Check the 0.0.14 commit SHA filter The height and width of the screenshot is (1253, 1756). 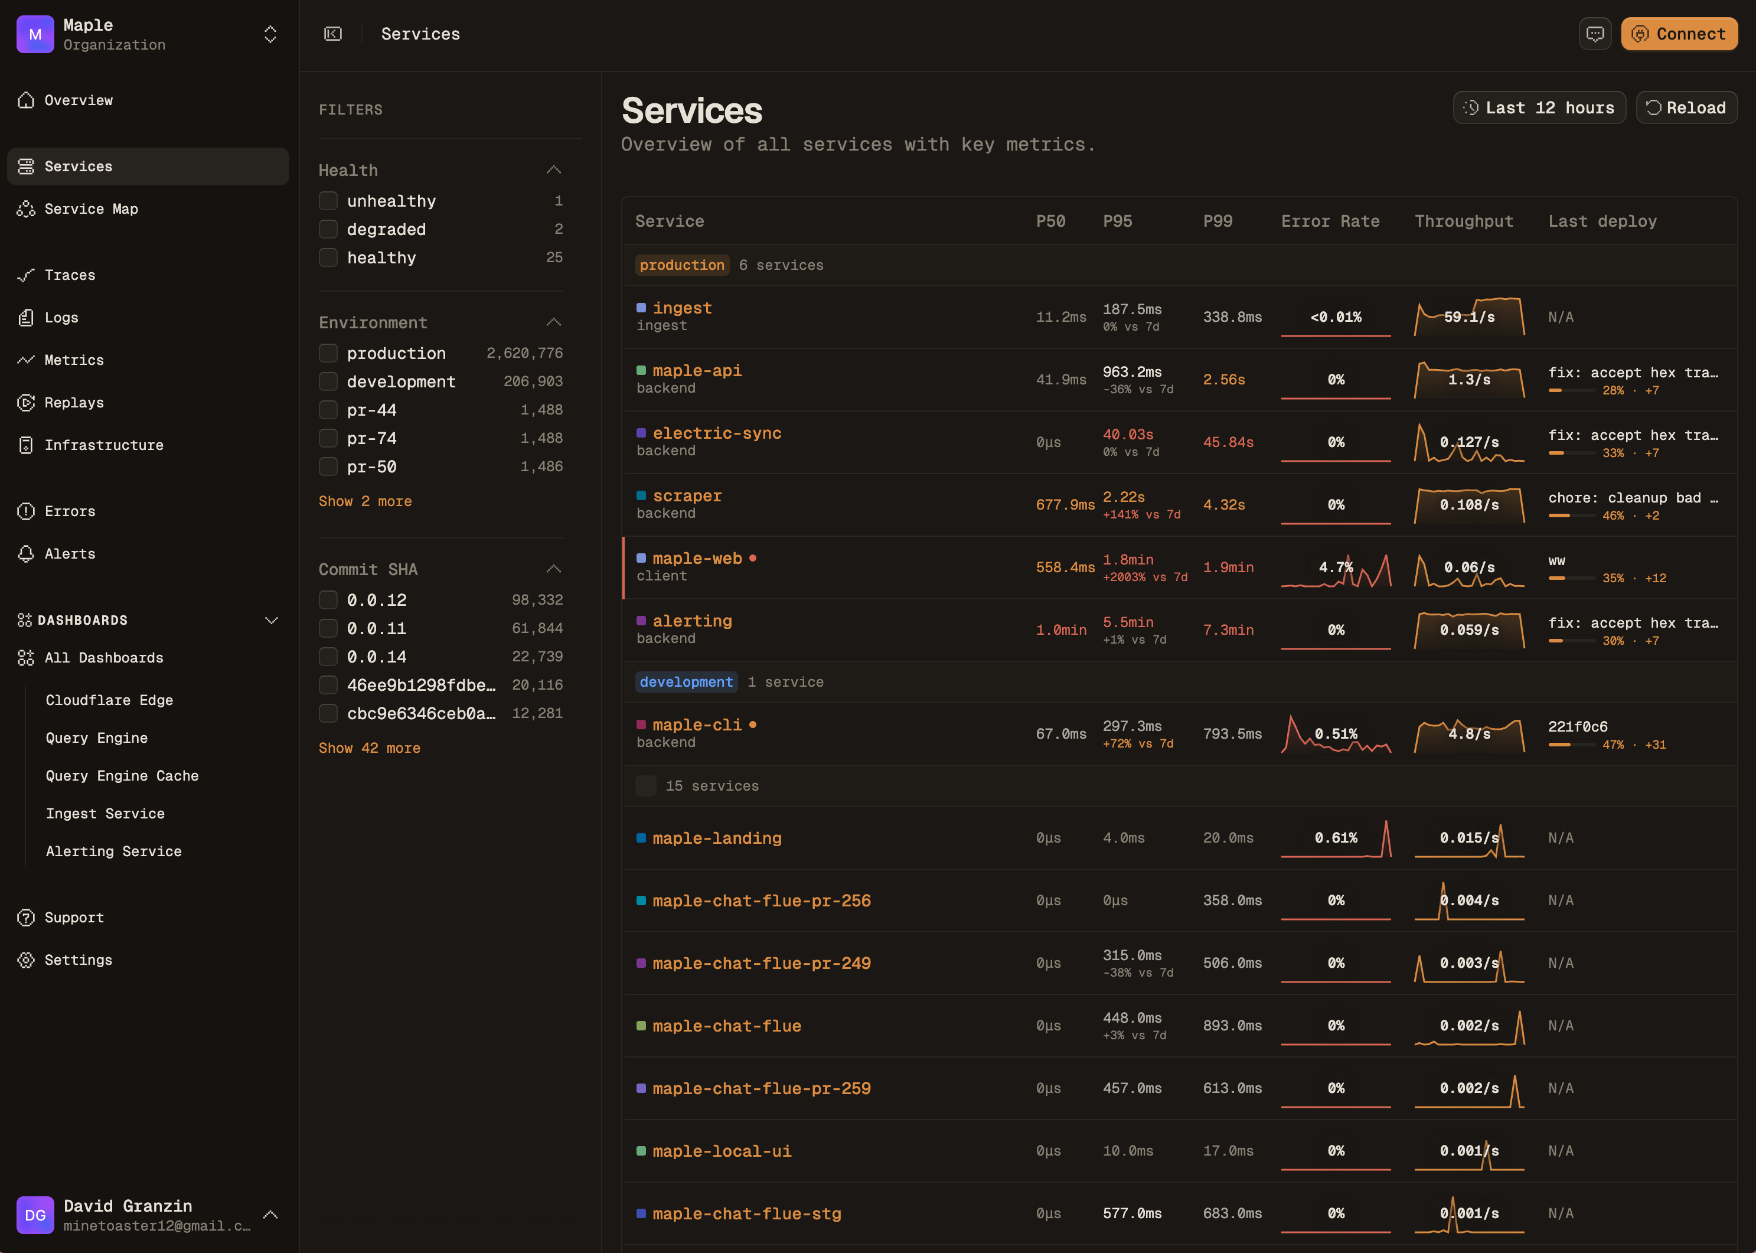[x=329, y=657]
